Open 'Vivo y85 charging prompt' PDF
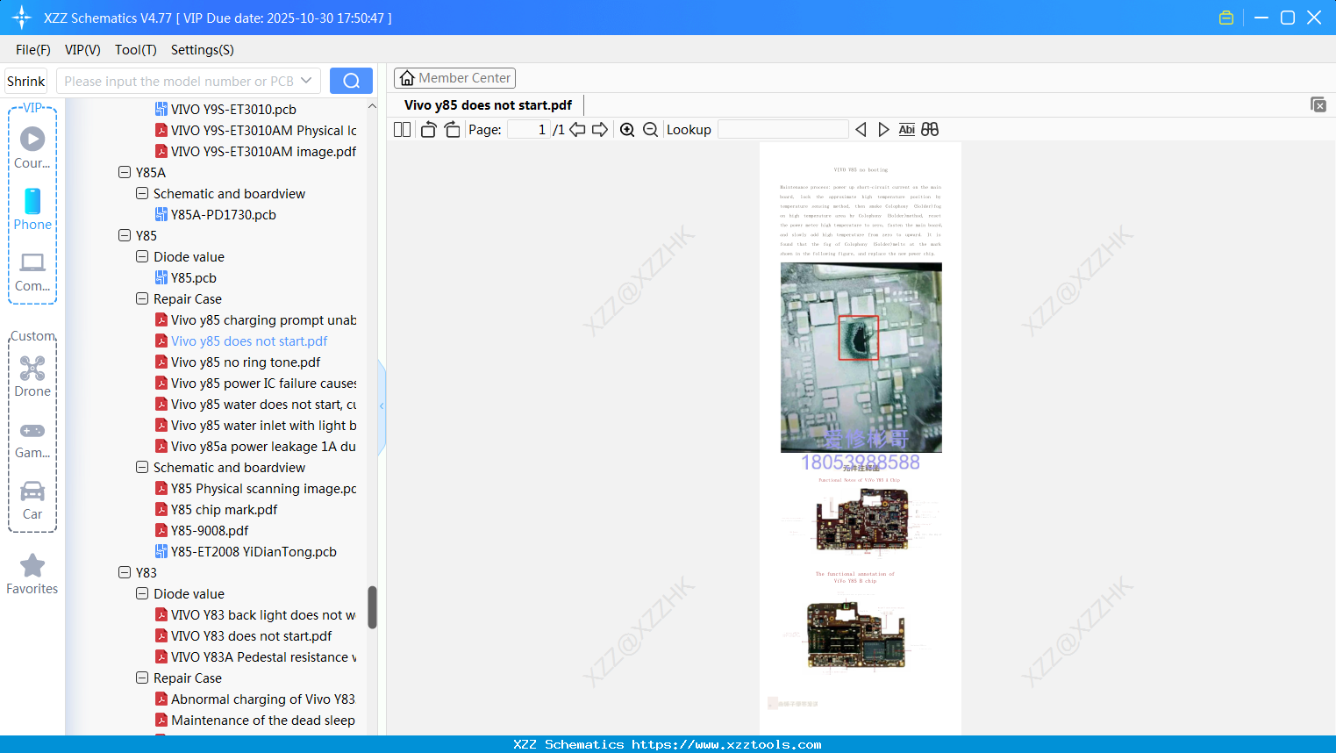Screen dimensions: 1336x753 263,319
